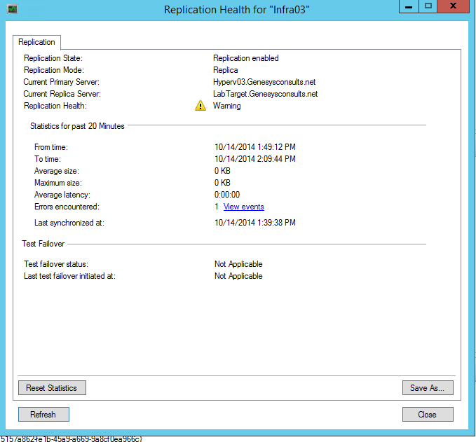The image size is (476, 442).
Task: Maximize the Replication Health window
Action: 428,6
